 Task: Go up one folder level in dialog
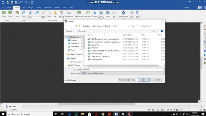point(76,26)
